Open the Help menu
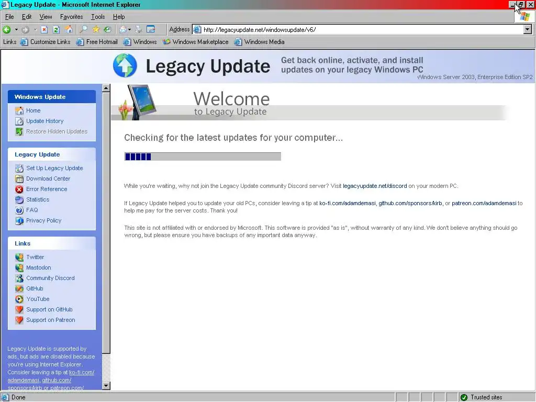 [119, 17]
